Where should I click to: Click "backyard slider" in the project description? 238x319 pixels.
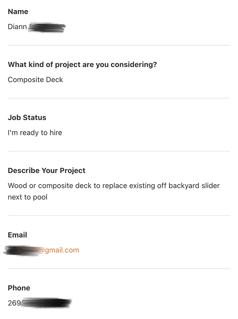pos(195,186)
